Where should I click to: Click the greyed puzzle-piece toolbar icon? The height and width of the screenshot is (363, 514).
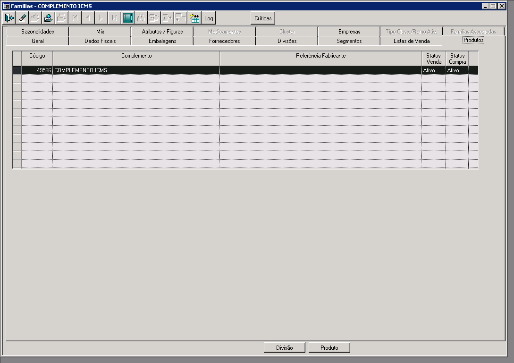coord(35,18)
